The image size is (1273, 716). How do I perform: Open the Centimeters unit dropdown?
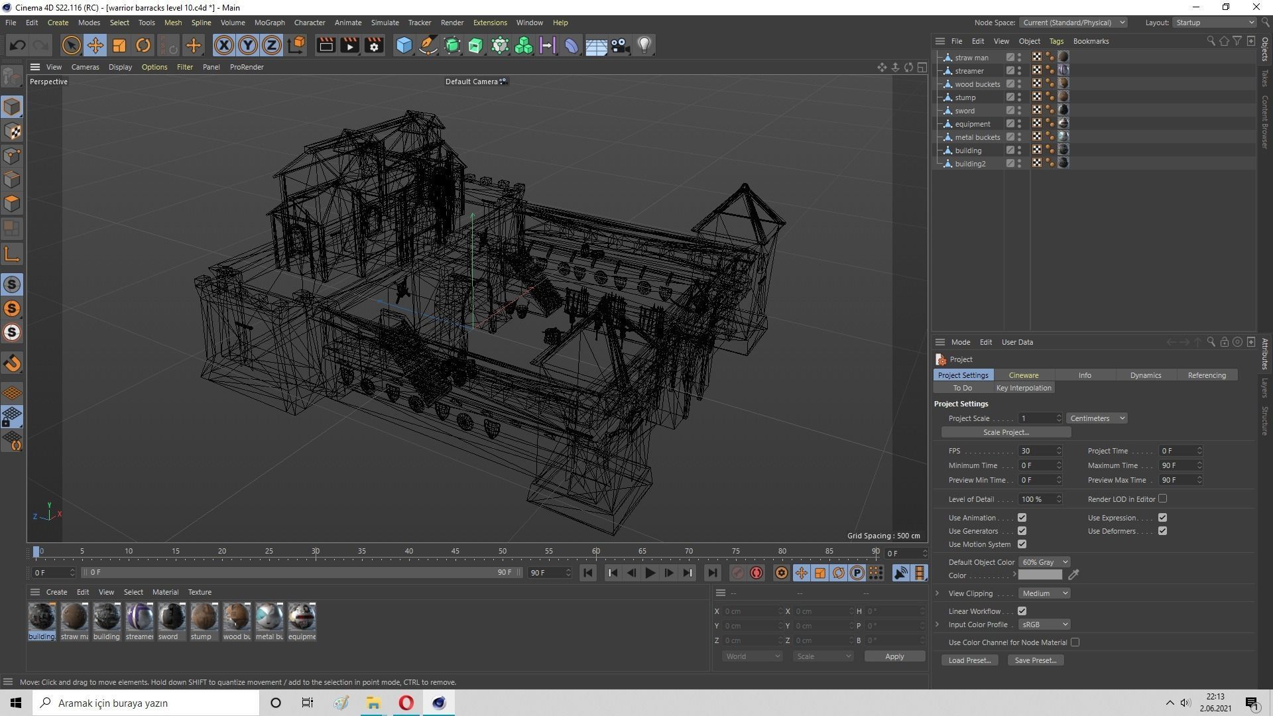click(x=1097, y=418)
